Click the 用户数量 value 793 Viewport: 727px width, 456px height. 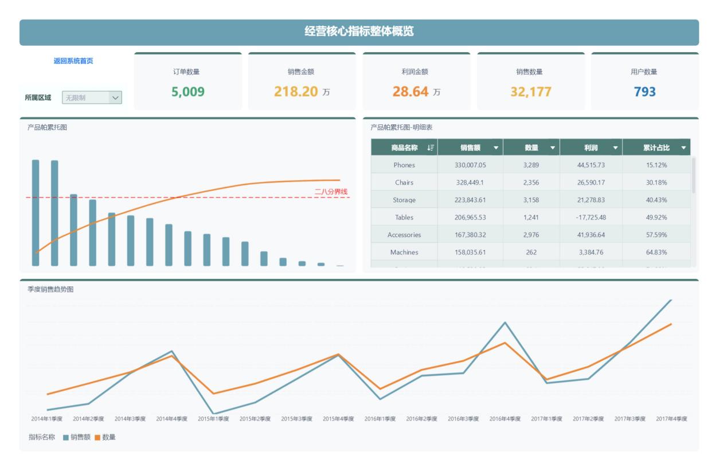coord(645,92)
